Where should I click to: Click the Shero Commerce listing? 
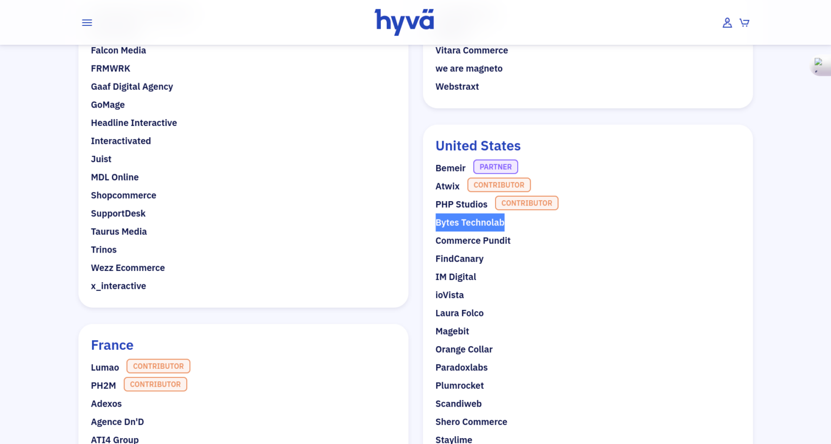point(471,421)
